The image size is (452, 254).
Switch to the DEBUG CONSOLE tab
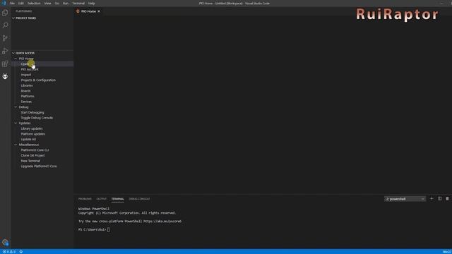[139, 199]
